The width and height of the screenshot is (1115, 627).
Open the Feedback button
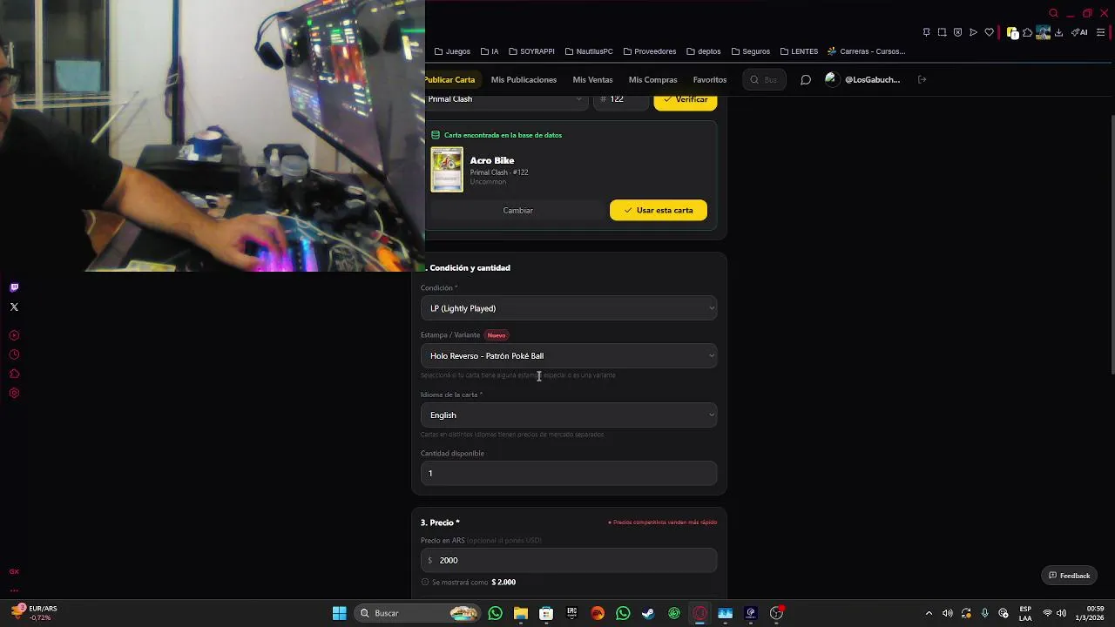point(1069,576)
